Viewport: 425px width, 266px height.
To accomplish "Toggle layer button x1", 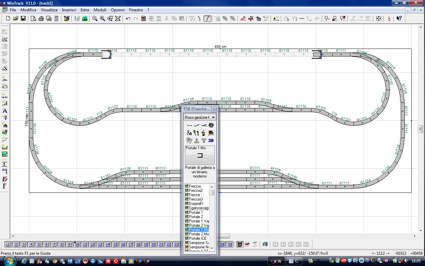I will [x=8, y=244].
